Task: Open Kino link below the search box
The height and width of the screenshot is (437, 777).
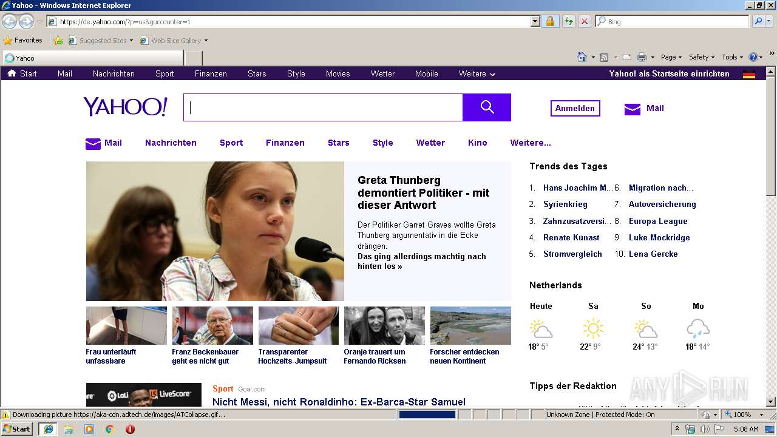Action: point(477,143)
